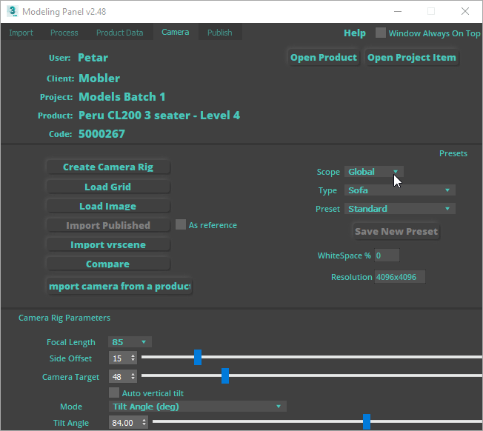This screenshot has width=483, height=431.
Task: Click the Tilt Angle spinner arrows
Action: click(x=144, y=423)
